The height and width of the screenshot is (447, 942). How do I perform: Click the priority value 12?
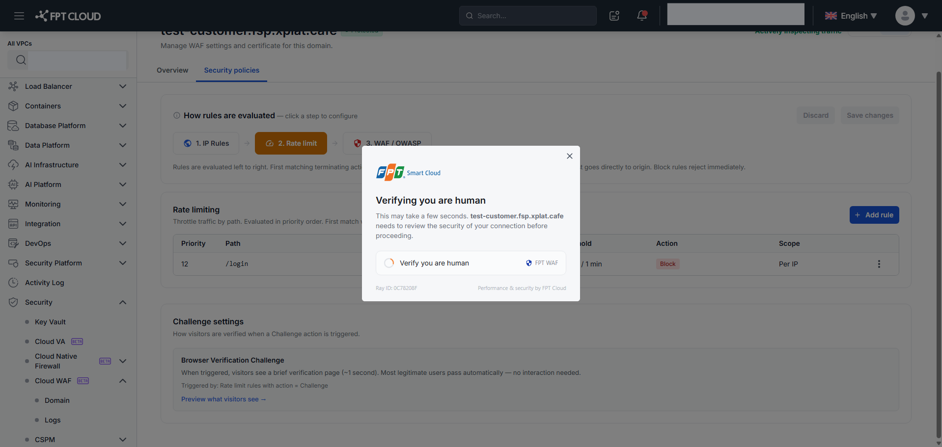pyautogui.click(x=185, y=264)
